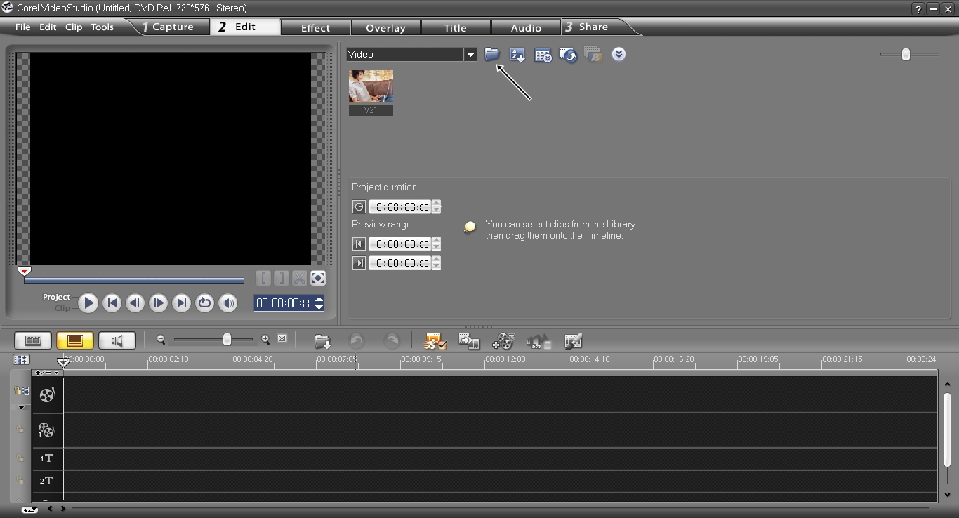Increment the Project duration stepper
Image resolution: width=959 pixels, height=518 pixels.
436,204
